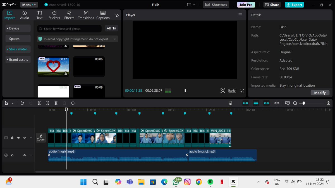Open the Effects tab

tap(69, 15)
